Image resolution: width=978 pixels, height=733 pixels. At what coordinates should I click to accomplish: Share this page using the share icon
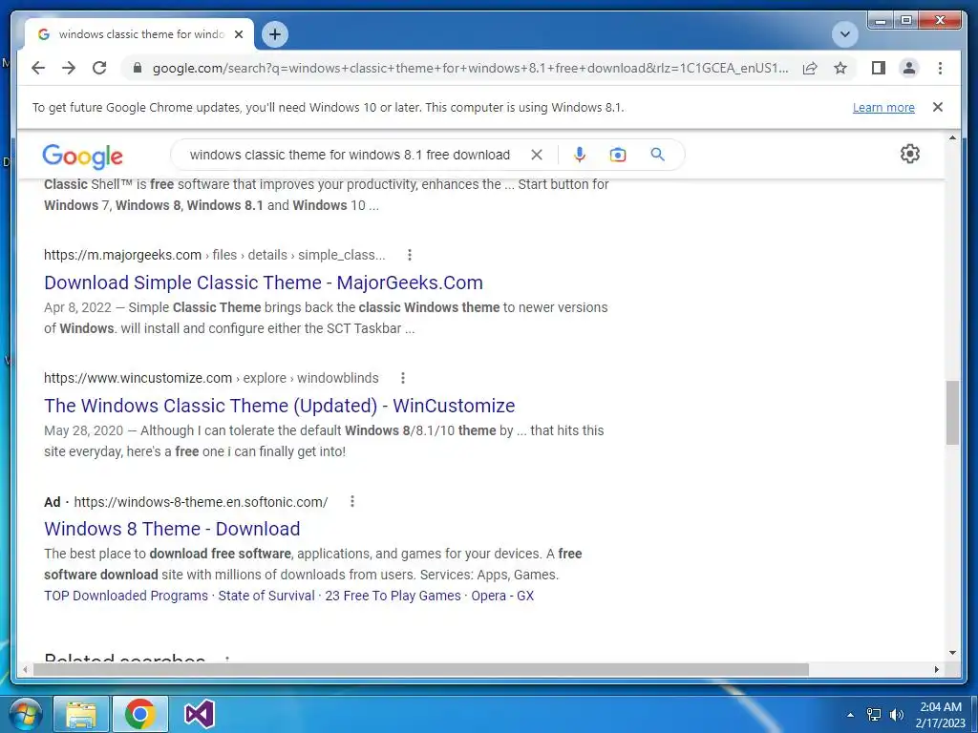coord(810,68)
